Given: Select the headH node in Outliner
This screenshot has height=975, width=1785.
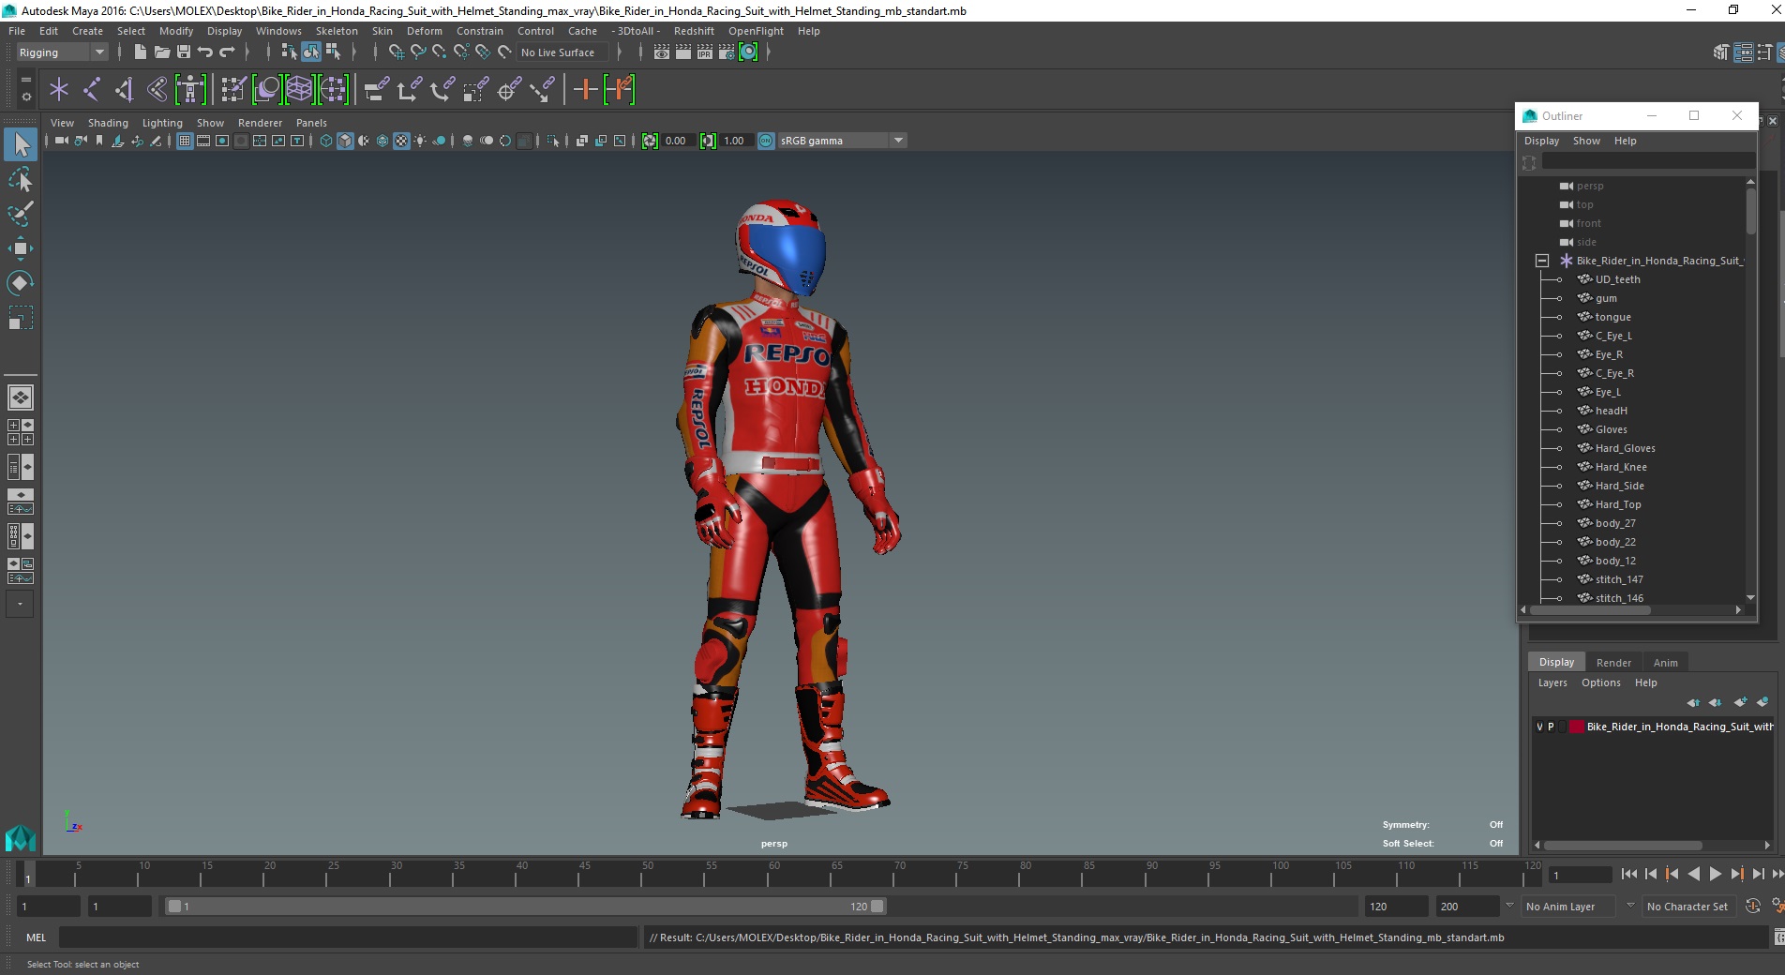Looking at the screenshot, I should [1611, 411].
